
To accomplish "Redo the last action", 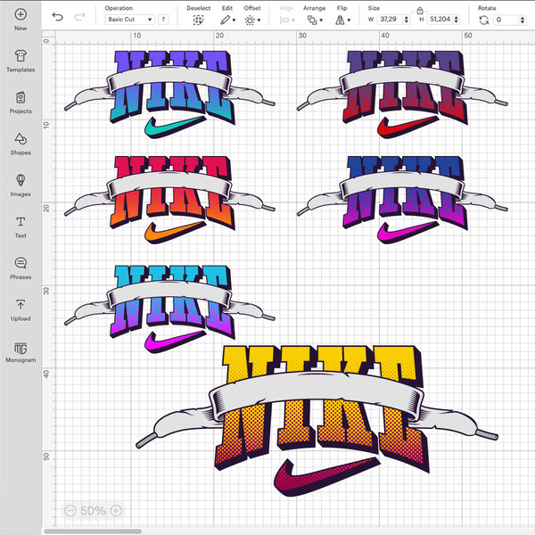I will click(x=79, y=17).
